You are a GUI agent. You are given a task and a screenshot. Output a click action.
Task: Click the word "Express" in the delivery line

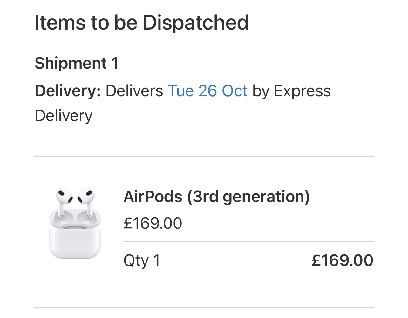(x=302, y=91)
